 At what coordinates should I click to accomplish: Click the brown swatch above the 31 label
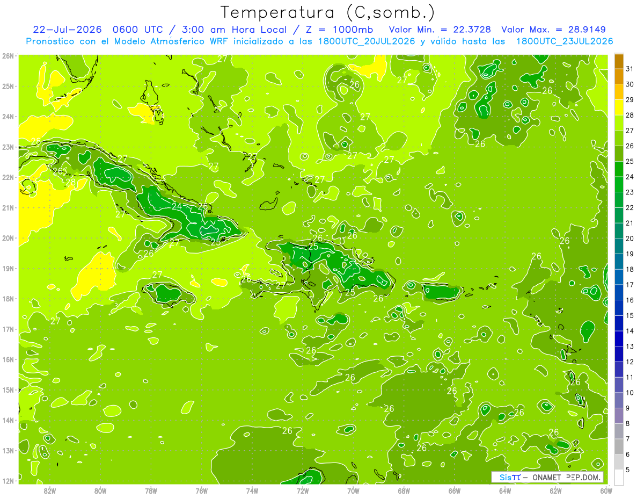619,61
